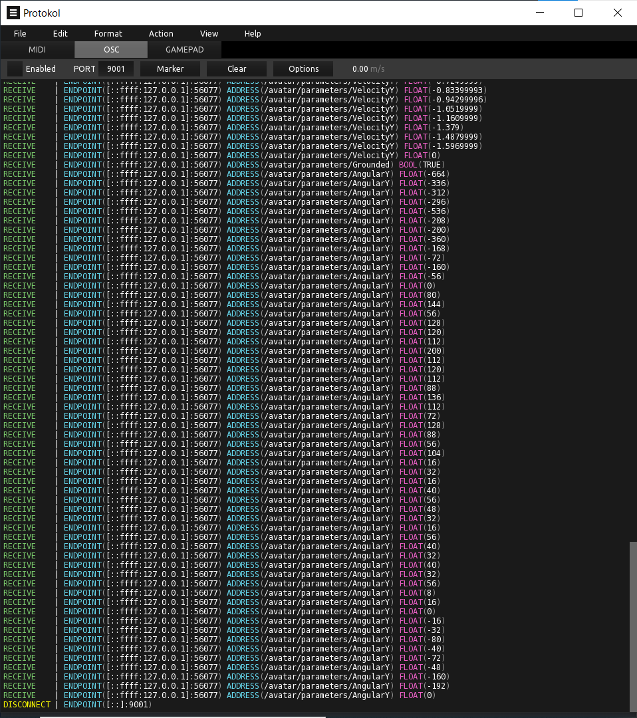Image resolution: width=637 pixels, height=718 pixels.
Task: Click the PORT field showing 9001
Action: (116, 68)
